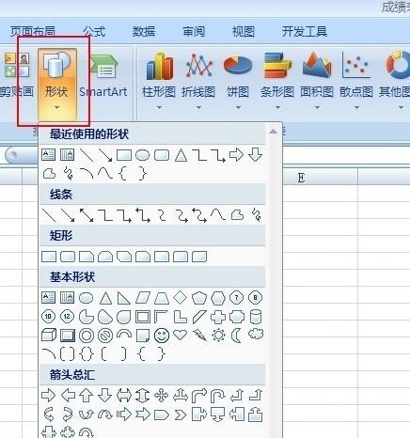Click the shapes gallery scroll-up arrow

point(273,132)
